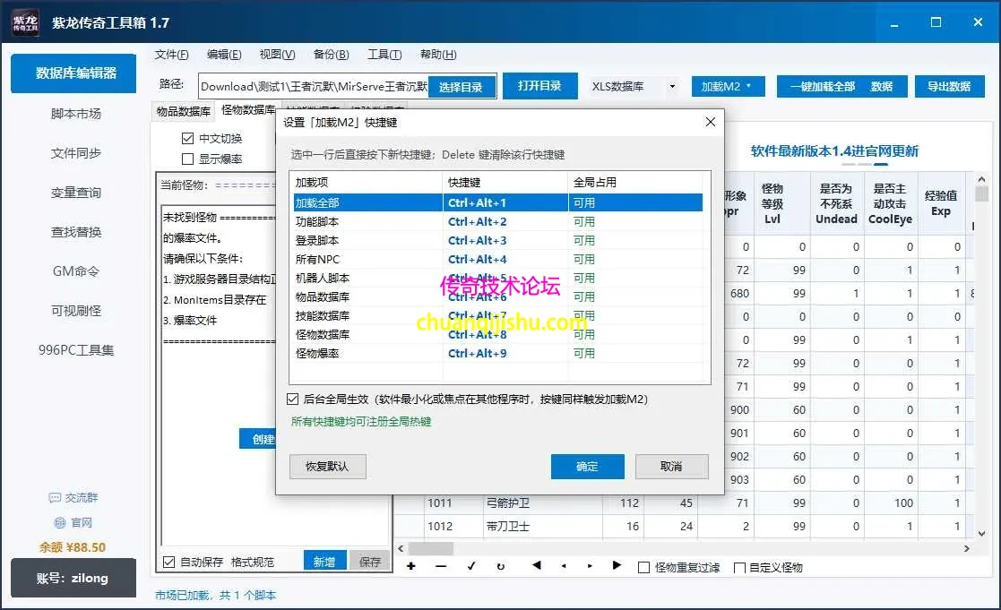Click the app logo icon in title bar
Image resolution: width=1001 pixels, height=610 pixels.
tap(25, 23)
